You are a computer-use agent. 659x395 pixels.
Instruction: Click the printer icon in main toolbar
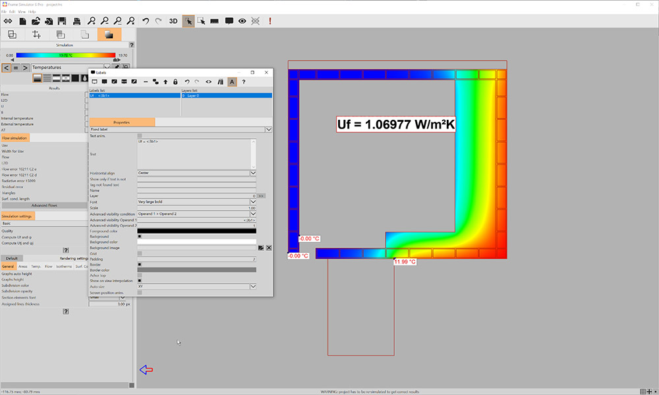(x=76, y=21)
